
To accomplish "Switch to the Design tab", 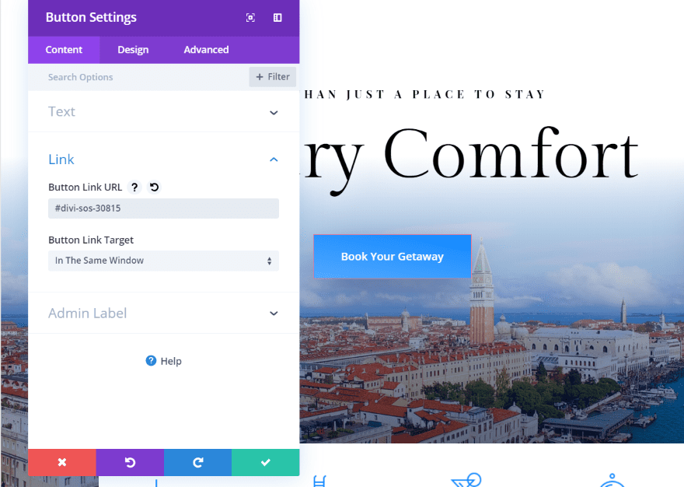I will pyautogui.click(x=133, y=50).
